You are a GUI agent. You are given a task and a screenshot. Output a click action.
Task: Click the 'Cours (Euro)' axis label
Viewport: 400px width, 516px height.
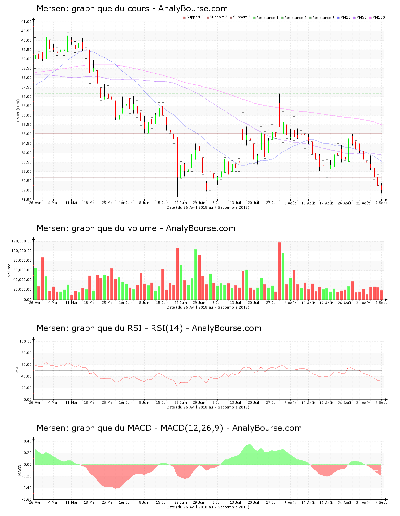(x=18, y=111)
